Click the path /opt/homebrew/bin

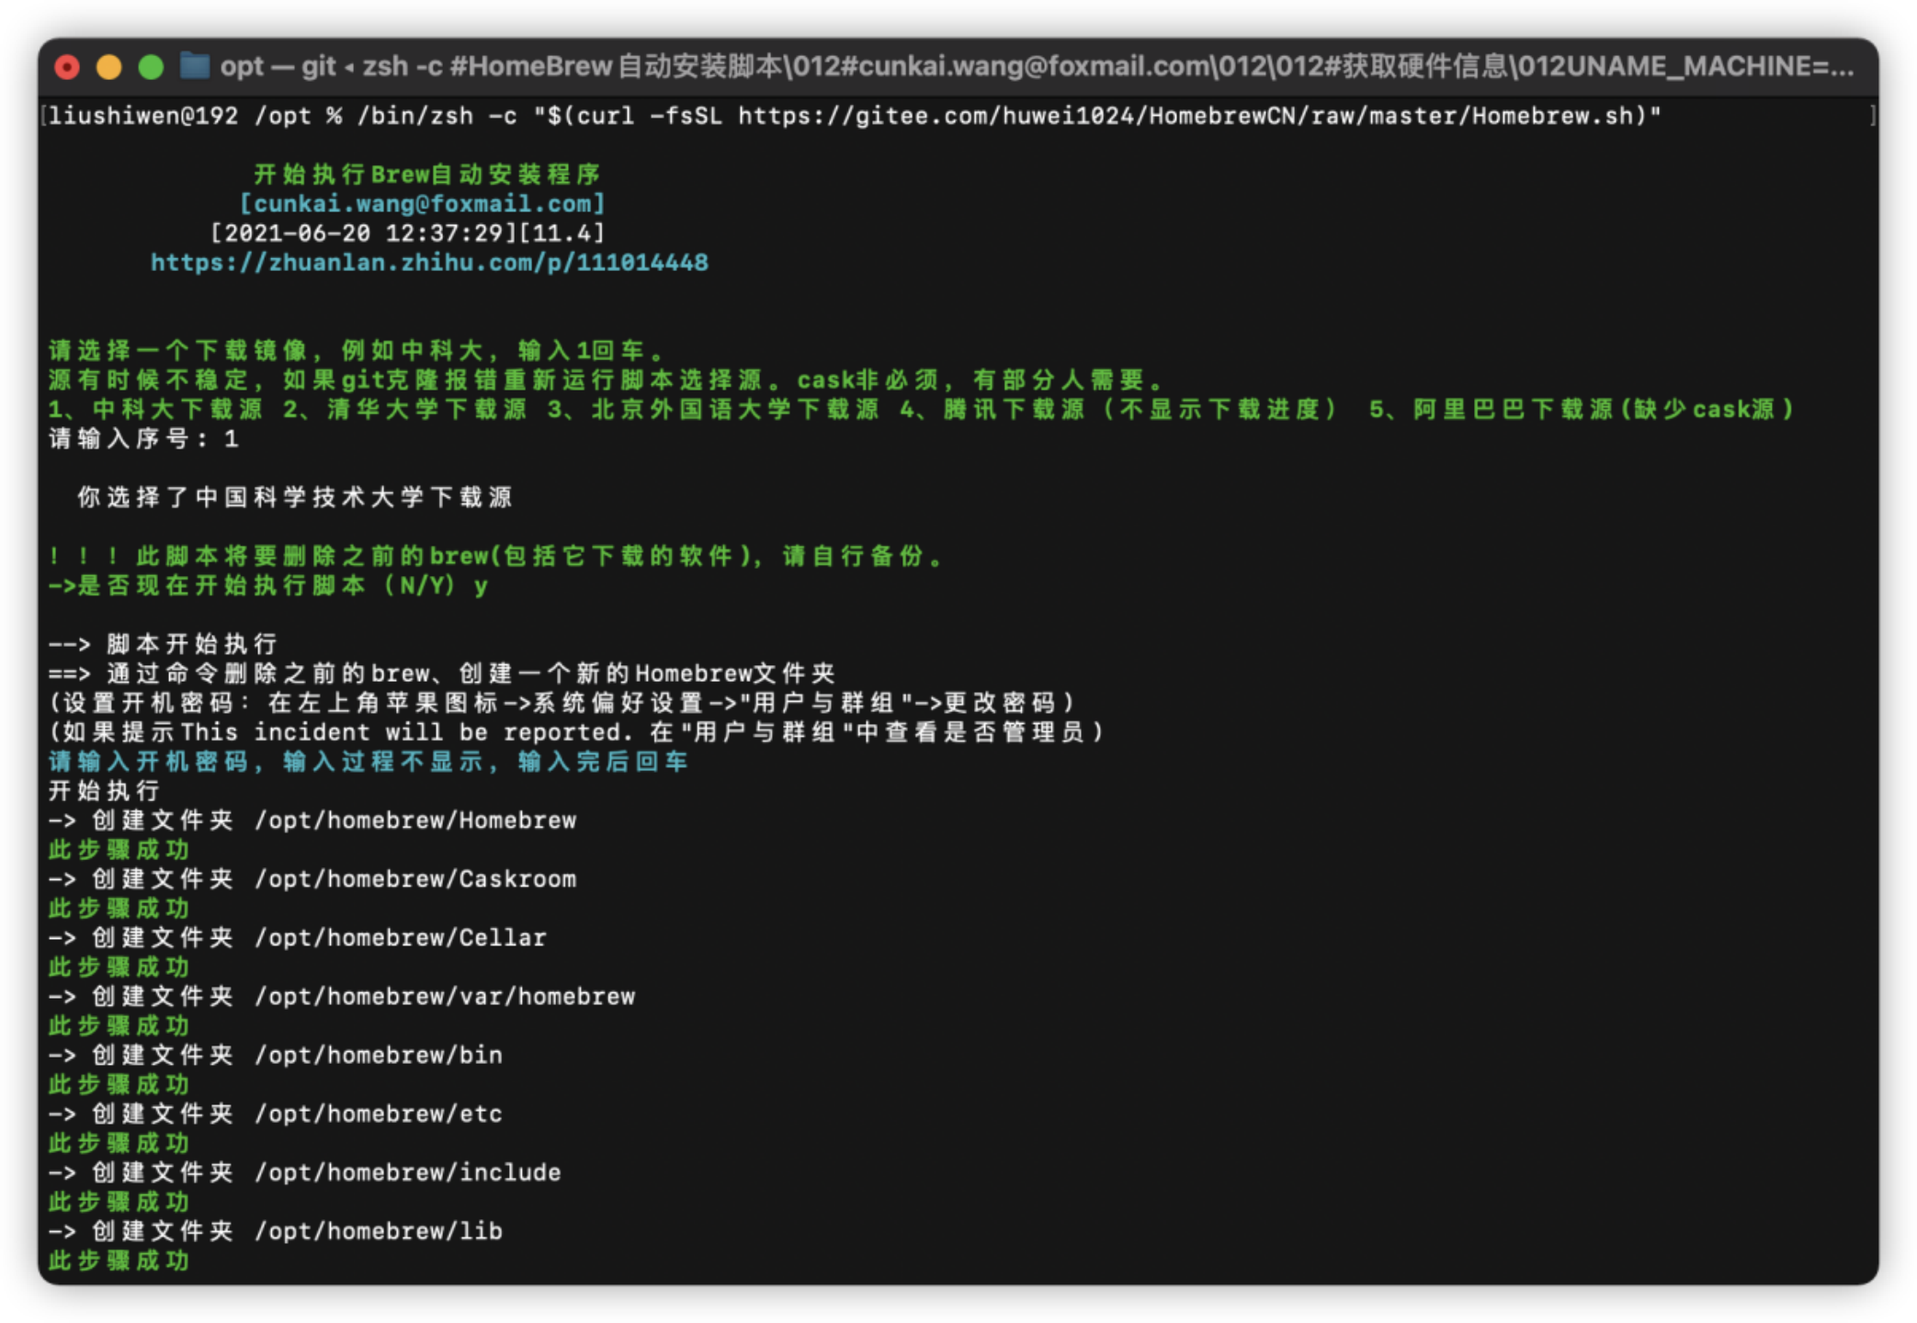tap(379, 1056)
